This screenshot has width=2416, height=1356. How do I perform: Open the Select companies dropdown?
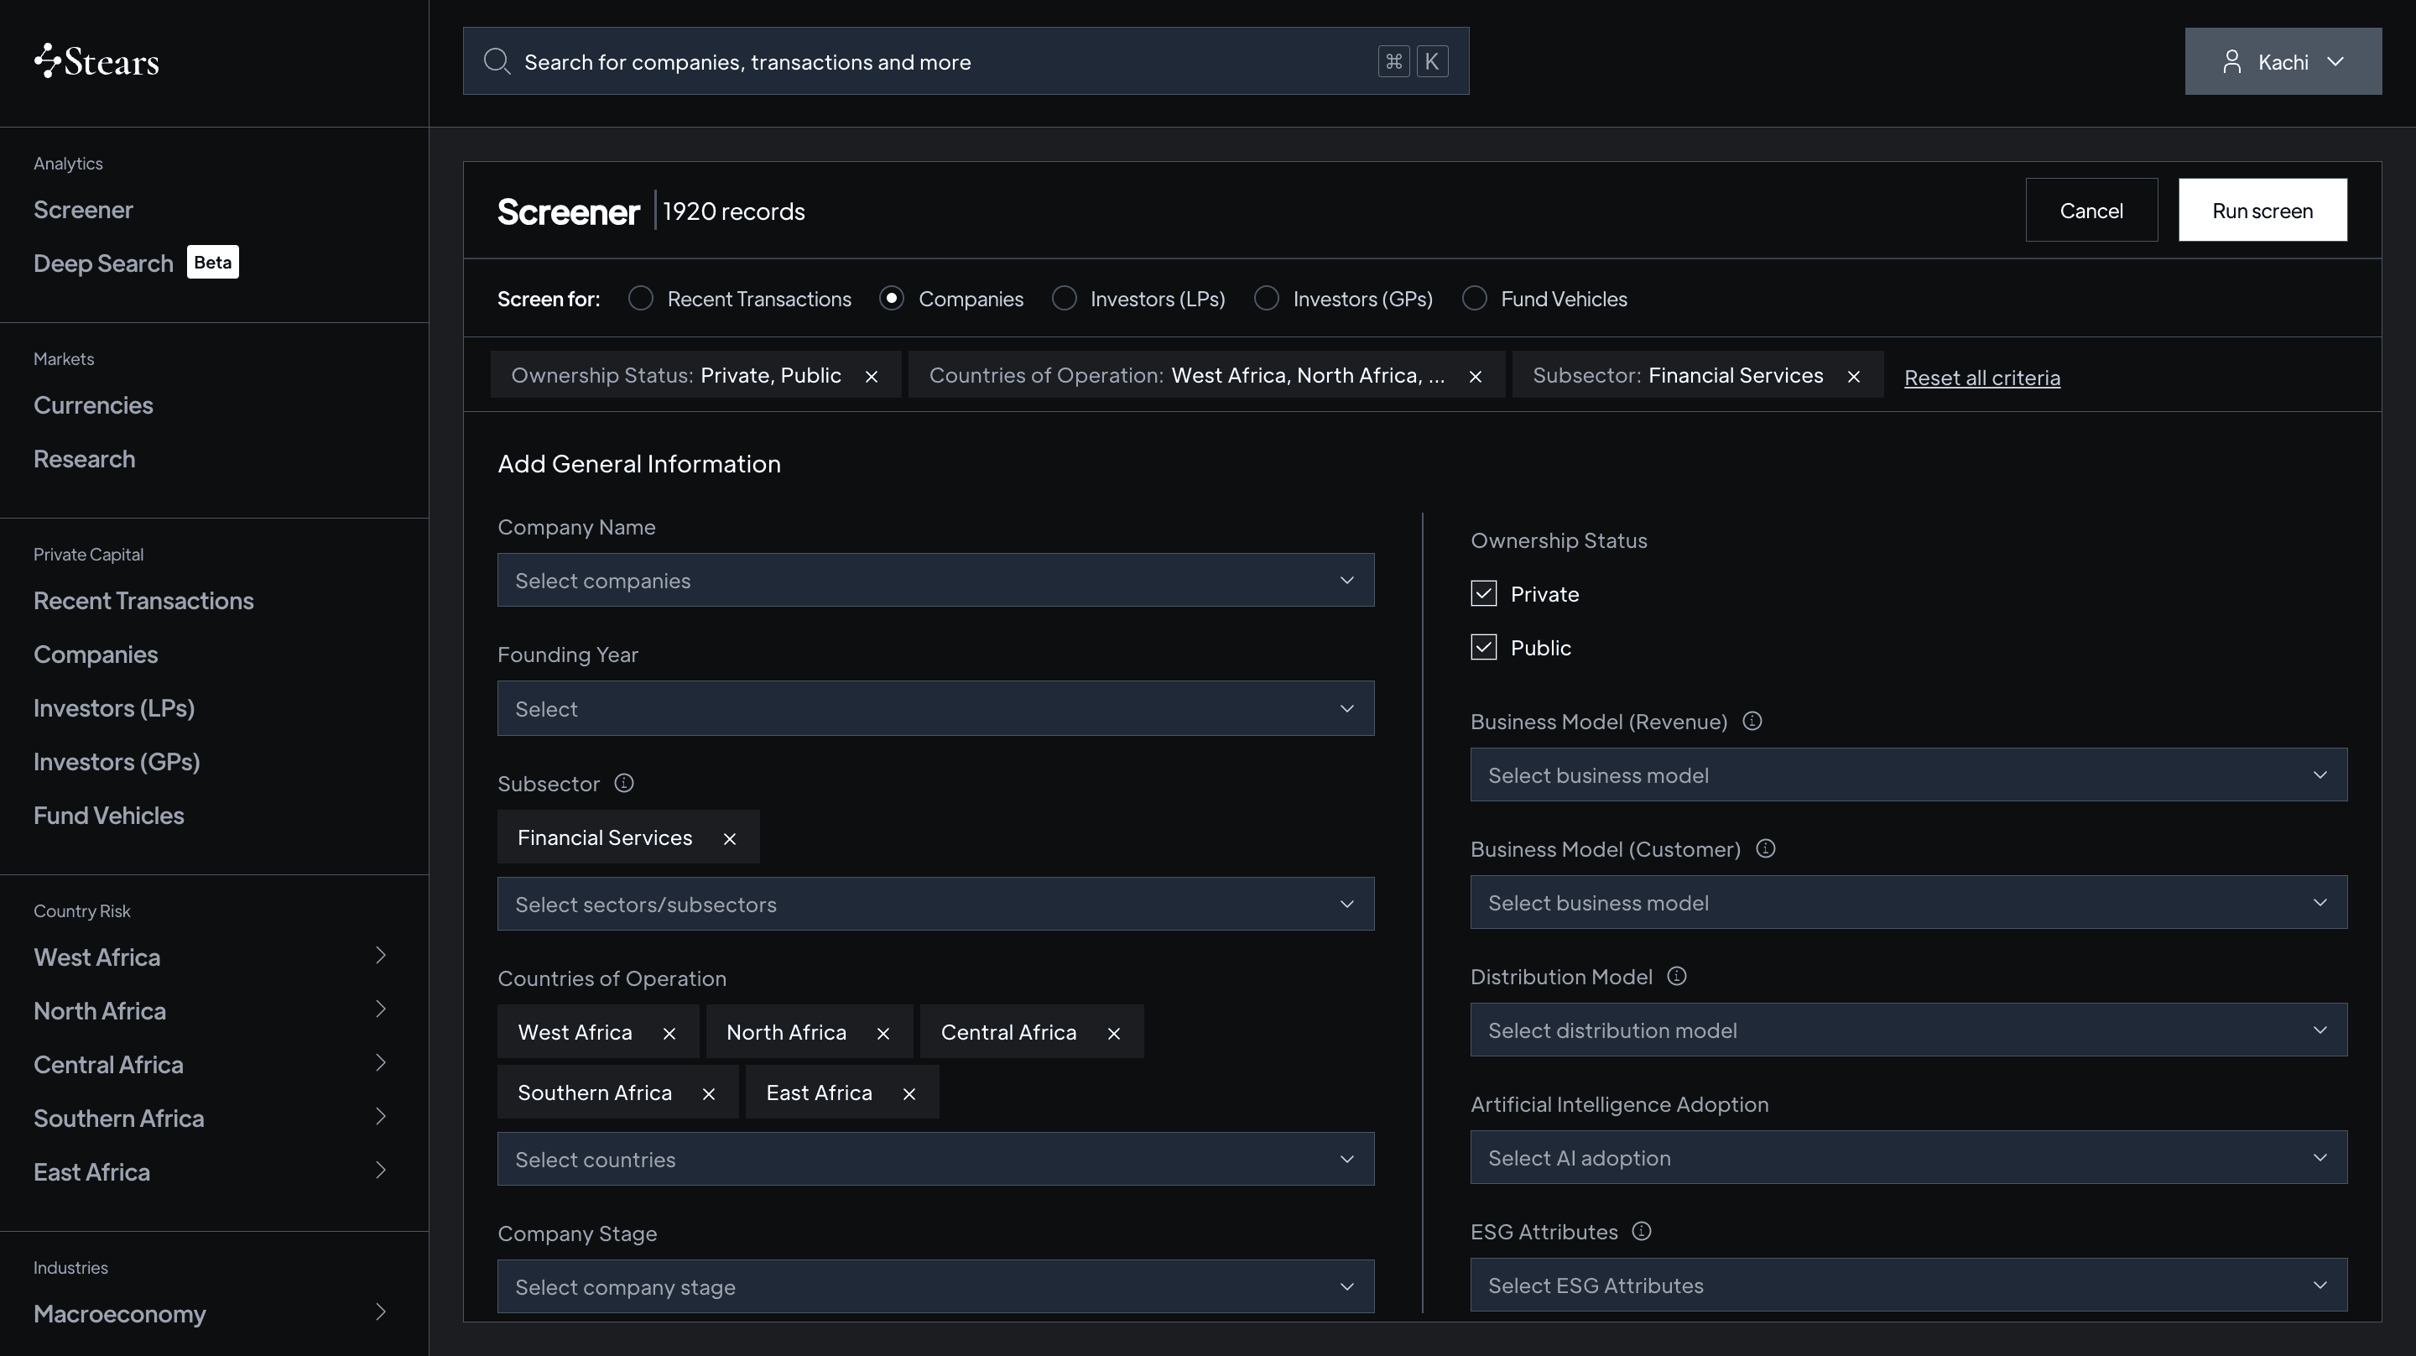pyautogui.click(x=936, y=580)
